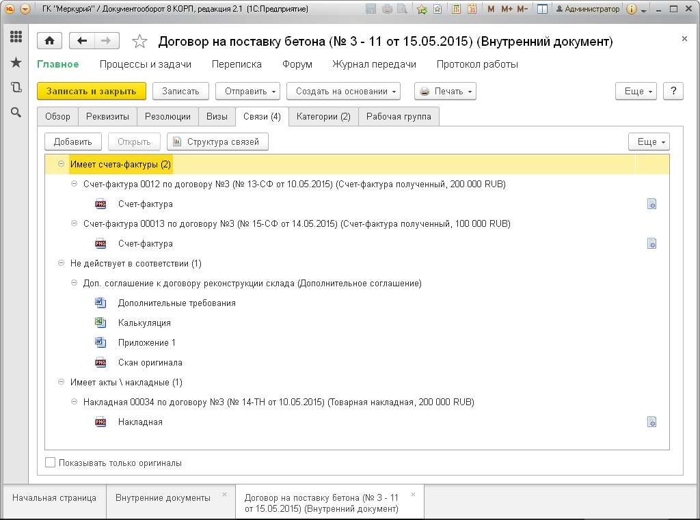The height and width of the screenshot is (520, 700).
Task: Switch to the 'Реквизиты' tab
Action: 107,116
